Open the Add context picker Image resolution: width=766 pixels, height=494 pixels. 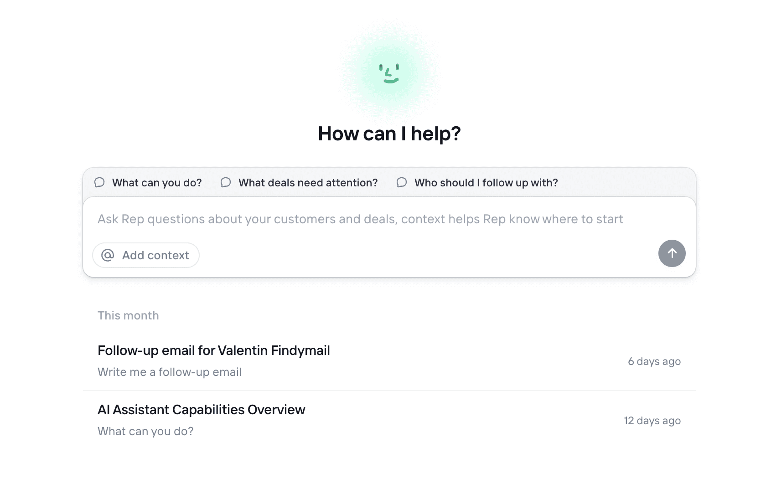[x=145, y=255]
